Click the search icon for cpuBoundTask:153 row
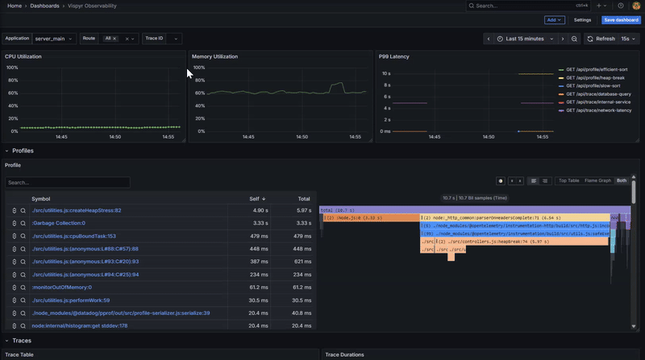 tap(23, 236)
